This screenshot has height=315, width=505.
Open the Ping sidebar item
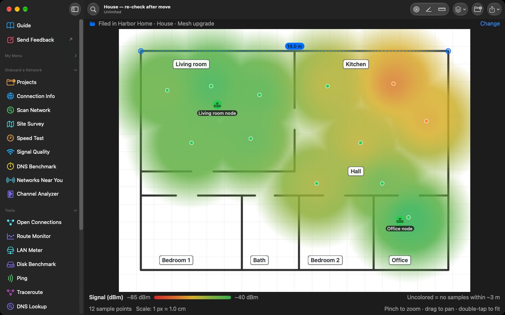[x=40, y=278]
